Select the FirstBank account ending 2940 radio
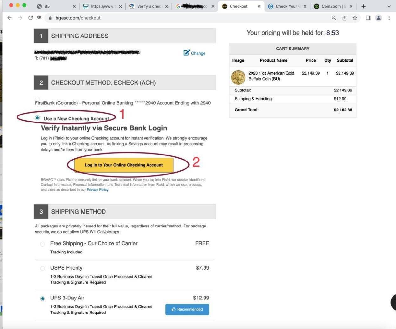Image resolution: width=396 pixels, height=329 pixels. point(37,99)
